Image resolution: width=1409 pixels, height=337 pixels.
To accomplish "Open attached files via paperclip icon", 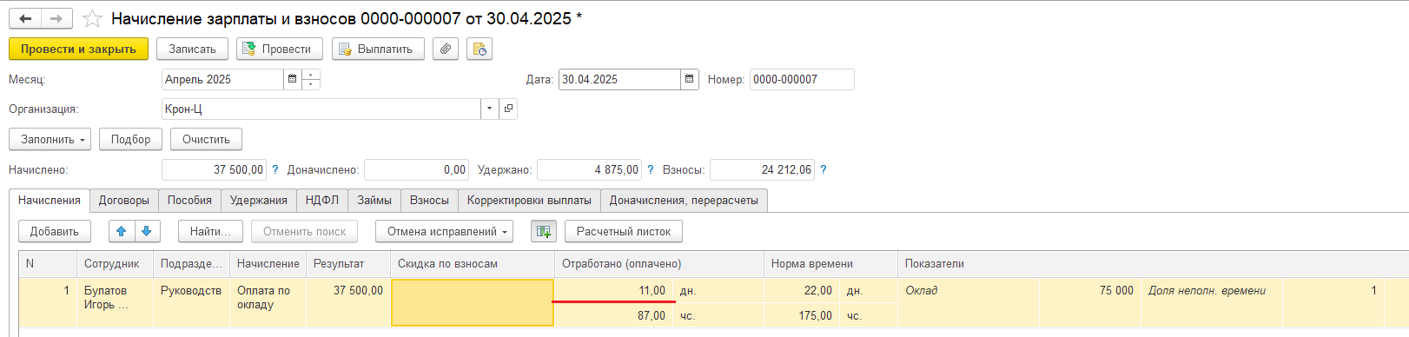I will (x=446, y=49).
